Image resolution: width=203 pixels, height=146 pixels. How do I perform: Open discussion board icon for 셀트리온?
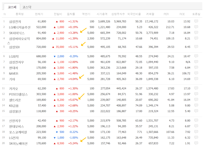coord(196,100)
